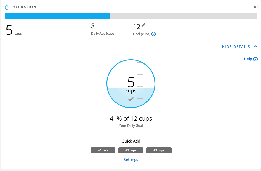This screenshot has width=261, height=171.
Task: Click the question mark beside Goal (cups)
Action: point(153,34)
